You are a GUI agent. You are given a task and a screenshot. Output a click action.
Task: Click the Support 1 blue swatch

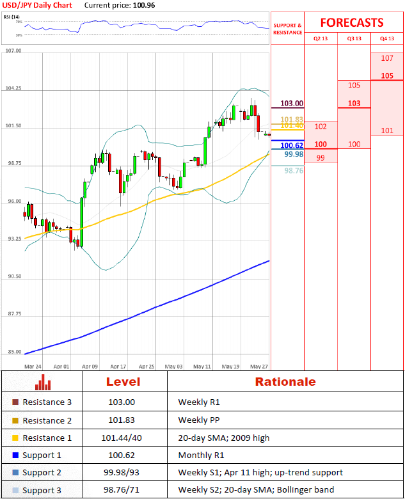15,455
